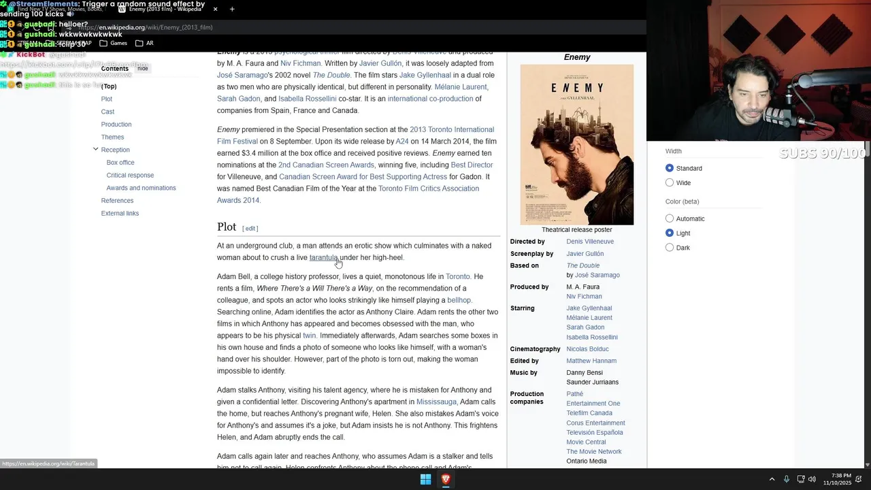
Task: Jump to (Top) in Contents
Action: click(x=109, y=86)
